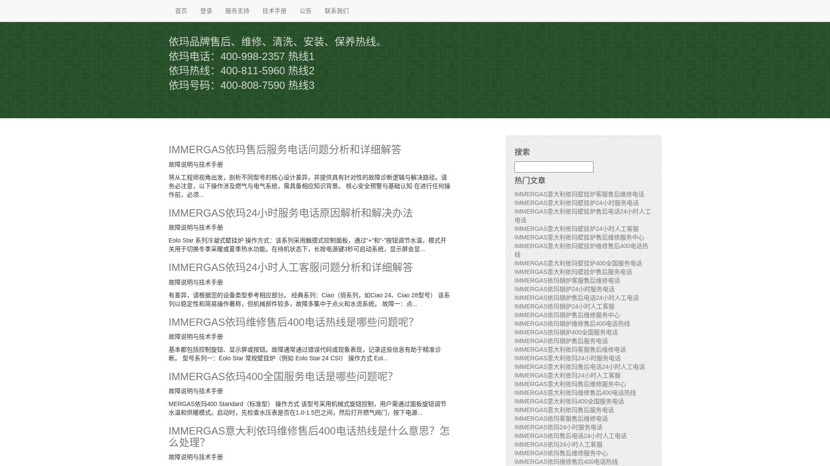This screenshot has width=830, height=466.
Task: Click sidebar link IMMERGAS意大利依玛维修售后400电话热线
Action: [x=575, y=393]
